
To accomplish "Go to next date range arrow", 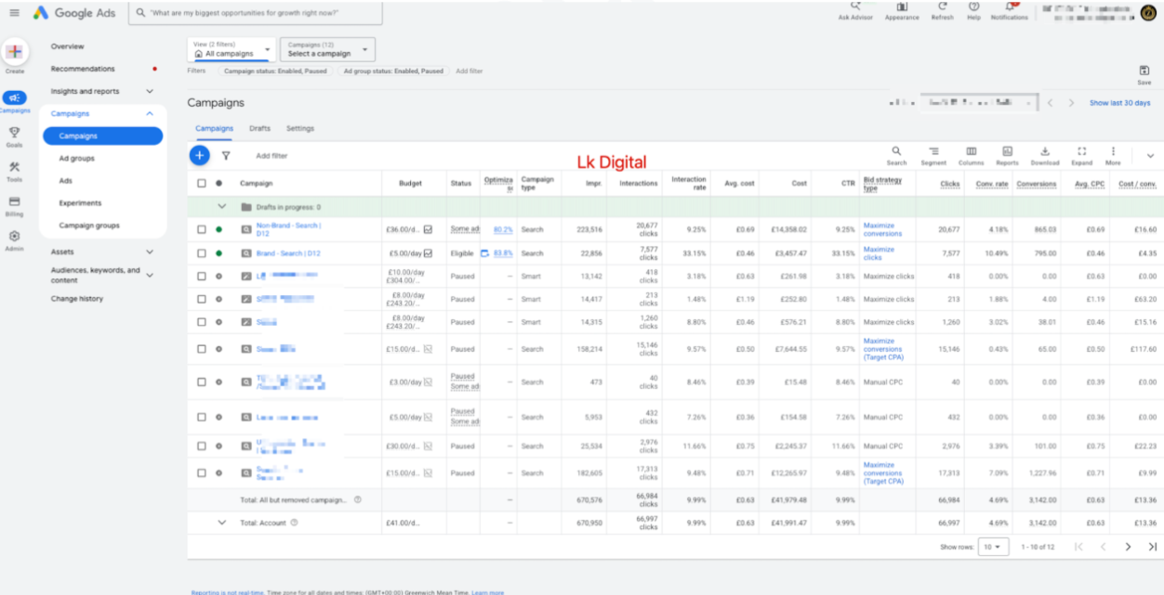I will 1071,103.
